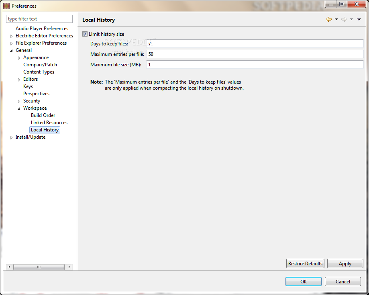Expand the Security tree node
The height and width of the screenshot is (295, 369).
point(19,101)
